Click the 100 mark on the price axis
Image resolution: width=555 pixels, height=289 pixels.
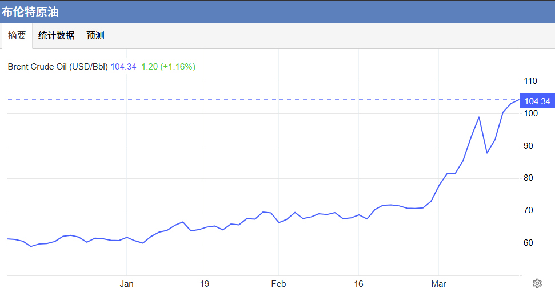point(532,113)
